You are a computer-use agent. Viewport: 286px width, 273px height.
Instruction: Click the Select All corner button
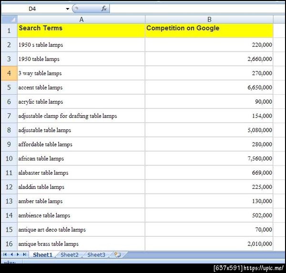10,19
